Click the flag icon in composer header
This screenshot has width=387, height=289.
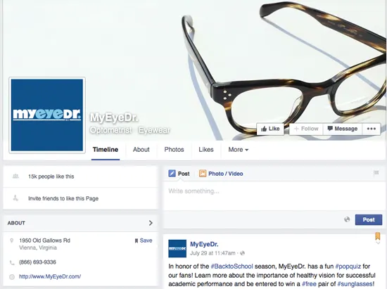click(376, 173)
